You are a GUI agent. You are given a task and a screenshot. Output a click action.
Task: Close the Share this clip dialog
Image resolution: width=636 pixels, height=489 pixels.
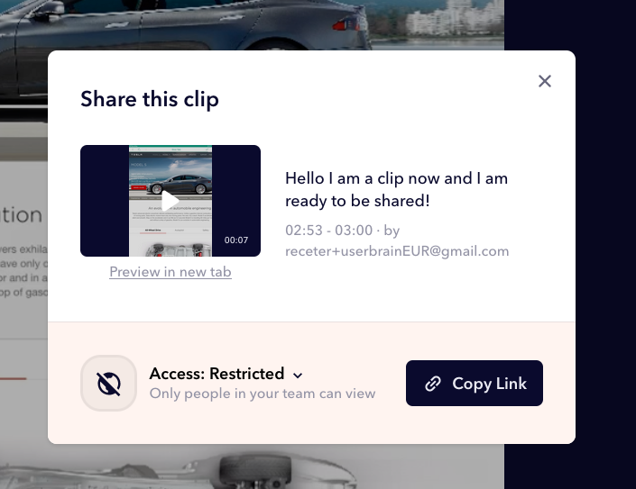tap(544, 81)
